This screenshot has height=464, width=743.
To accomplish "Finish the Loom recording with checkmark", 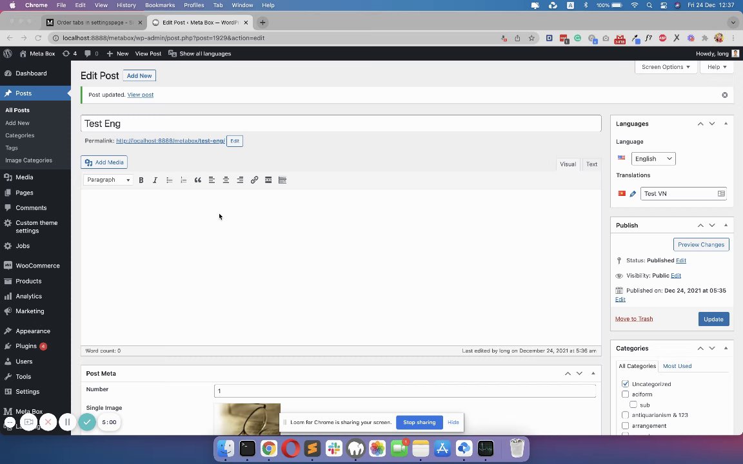I will pos(87,422).
